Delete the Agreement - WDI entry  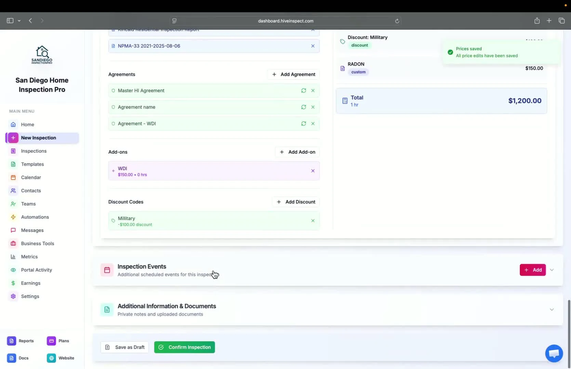[x=313, y=124]
